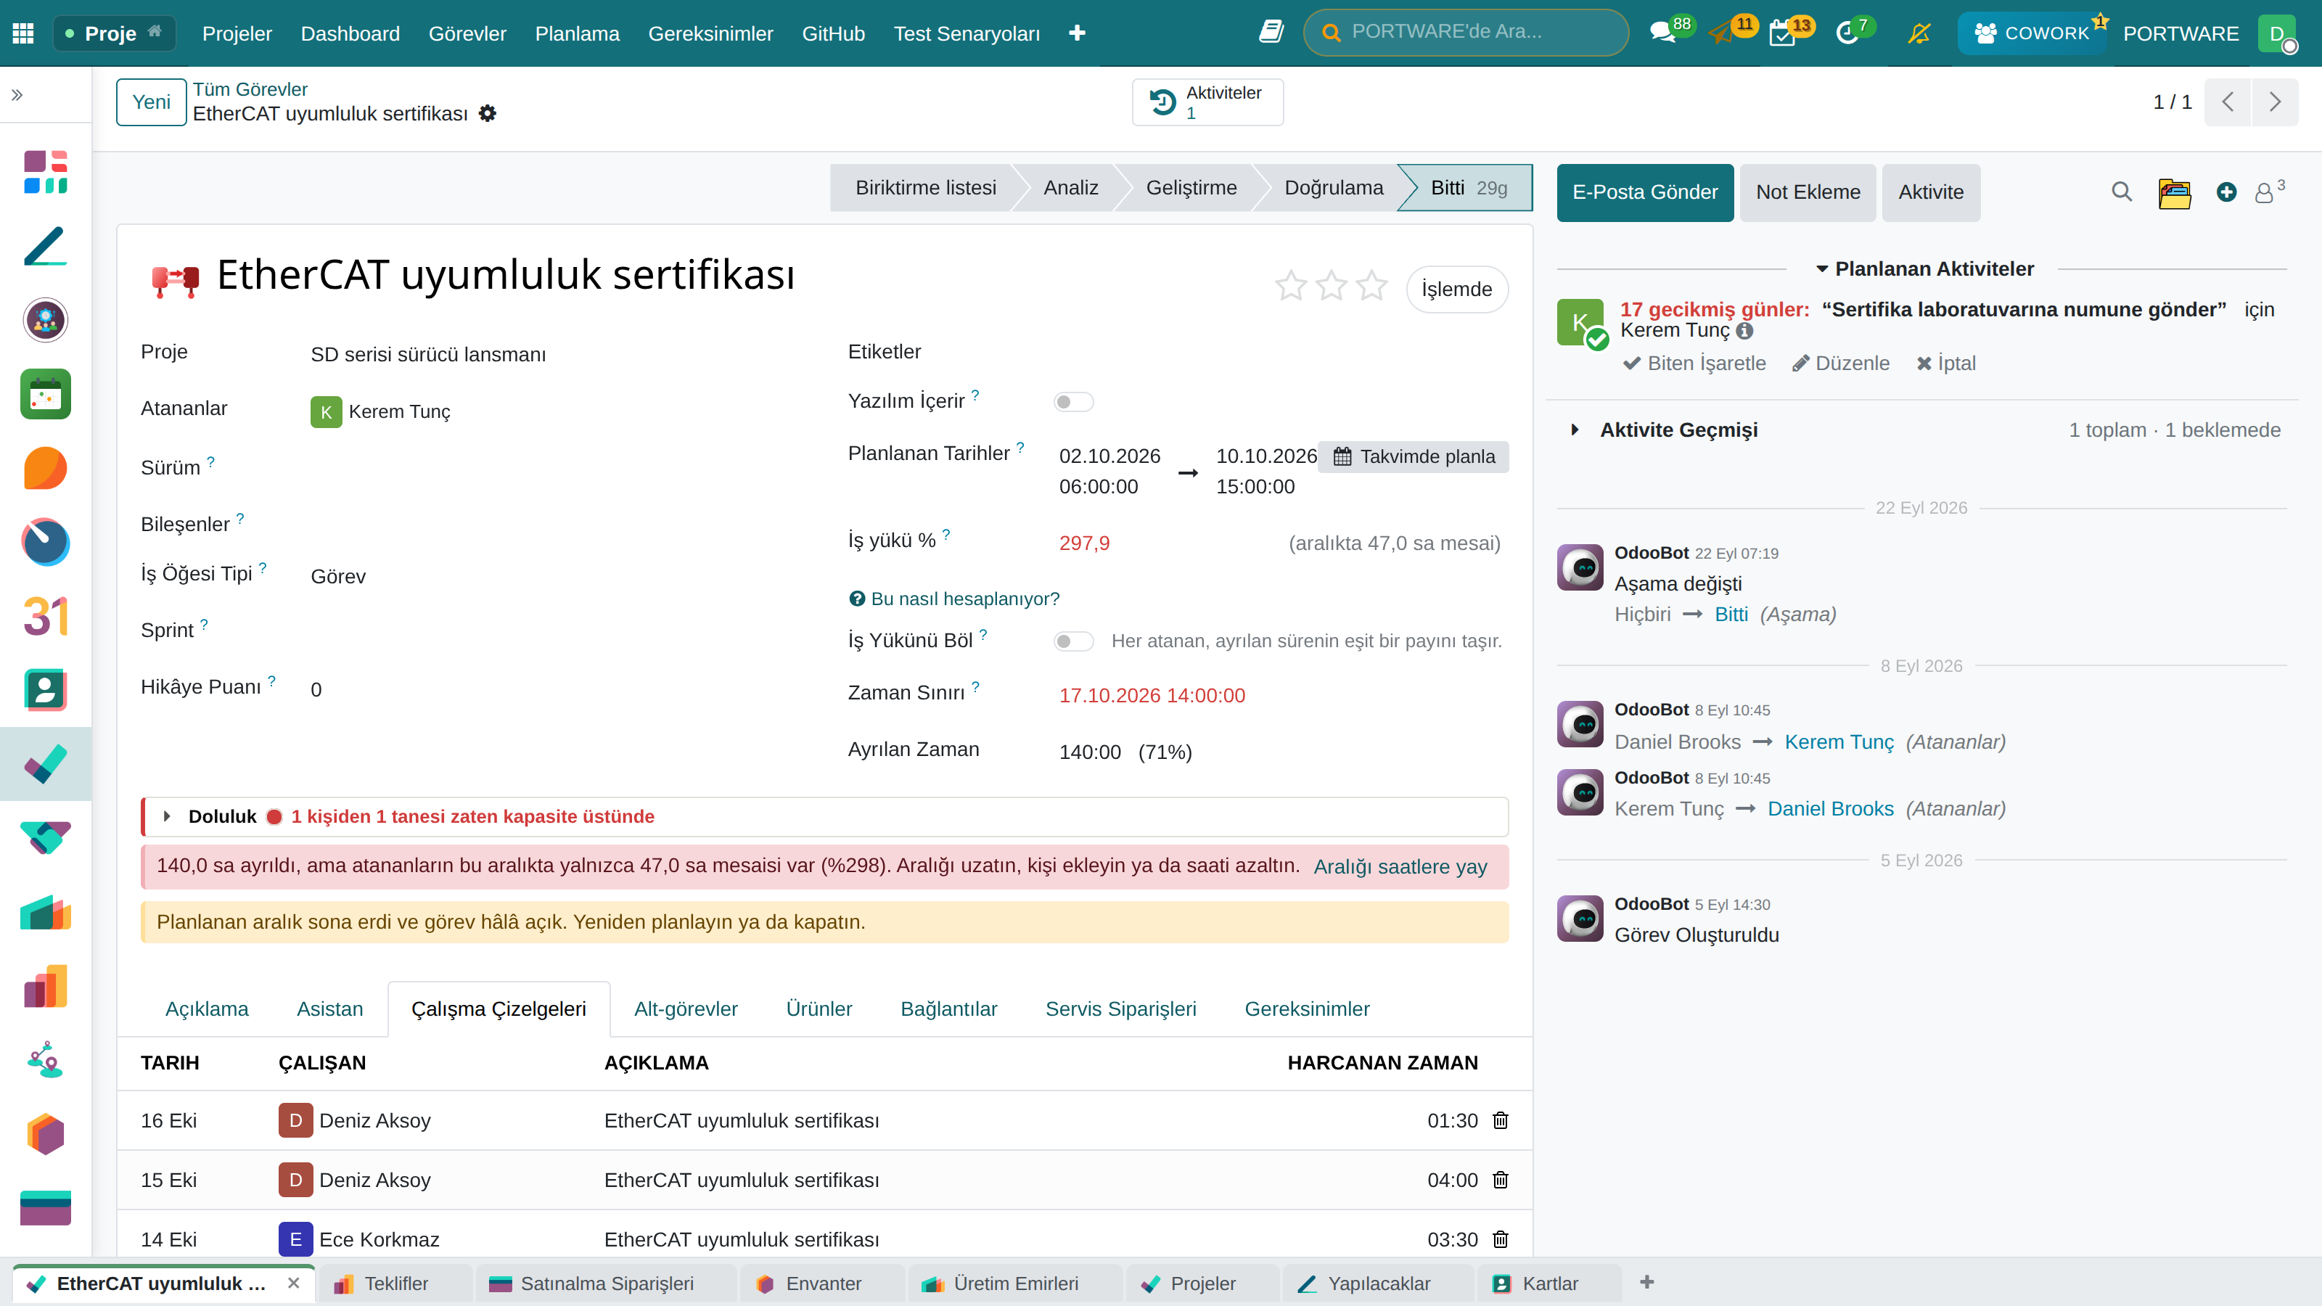Set priority with the first star

[1291, 287]
